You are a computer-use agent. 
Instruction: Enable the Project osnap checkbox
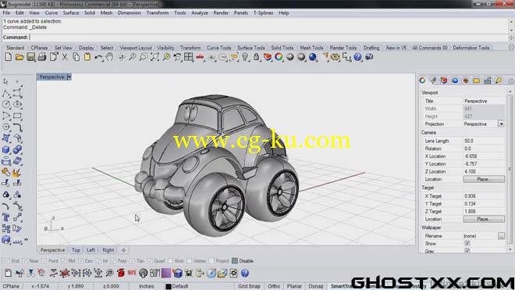coord(211,261)
